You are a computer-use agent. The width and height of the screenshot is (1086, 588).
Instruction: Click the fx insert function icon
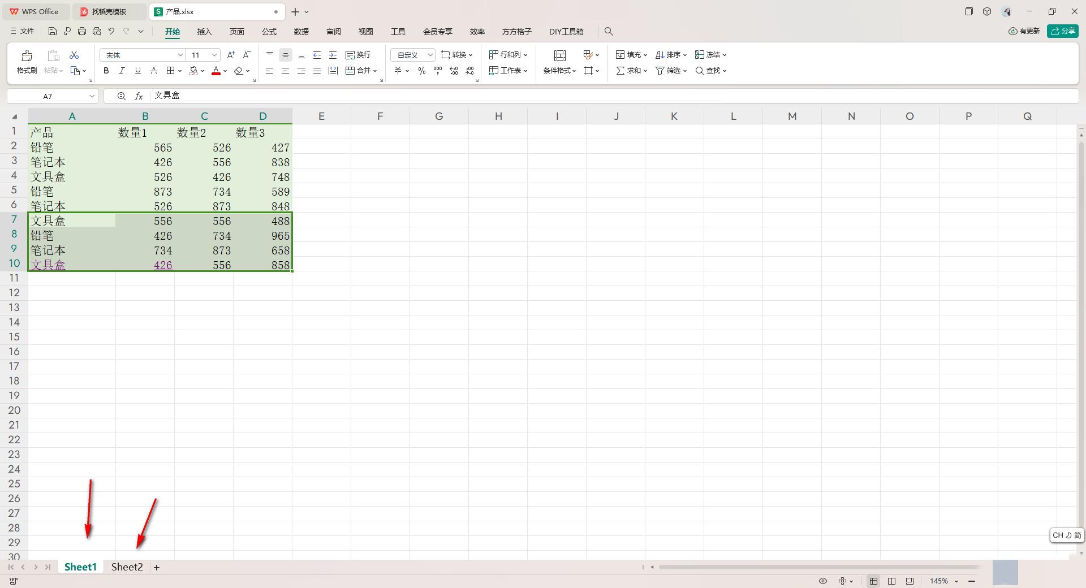[x=139, y=96]
